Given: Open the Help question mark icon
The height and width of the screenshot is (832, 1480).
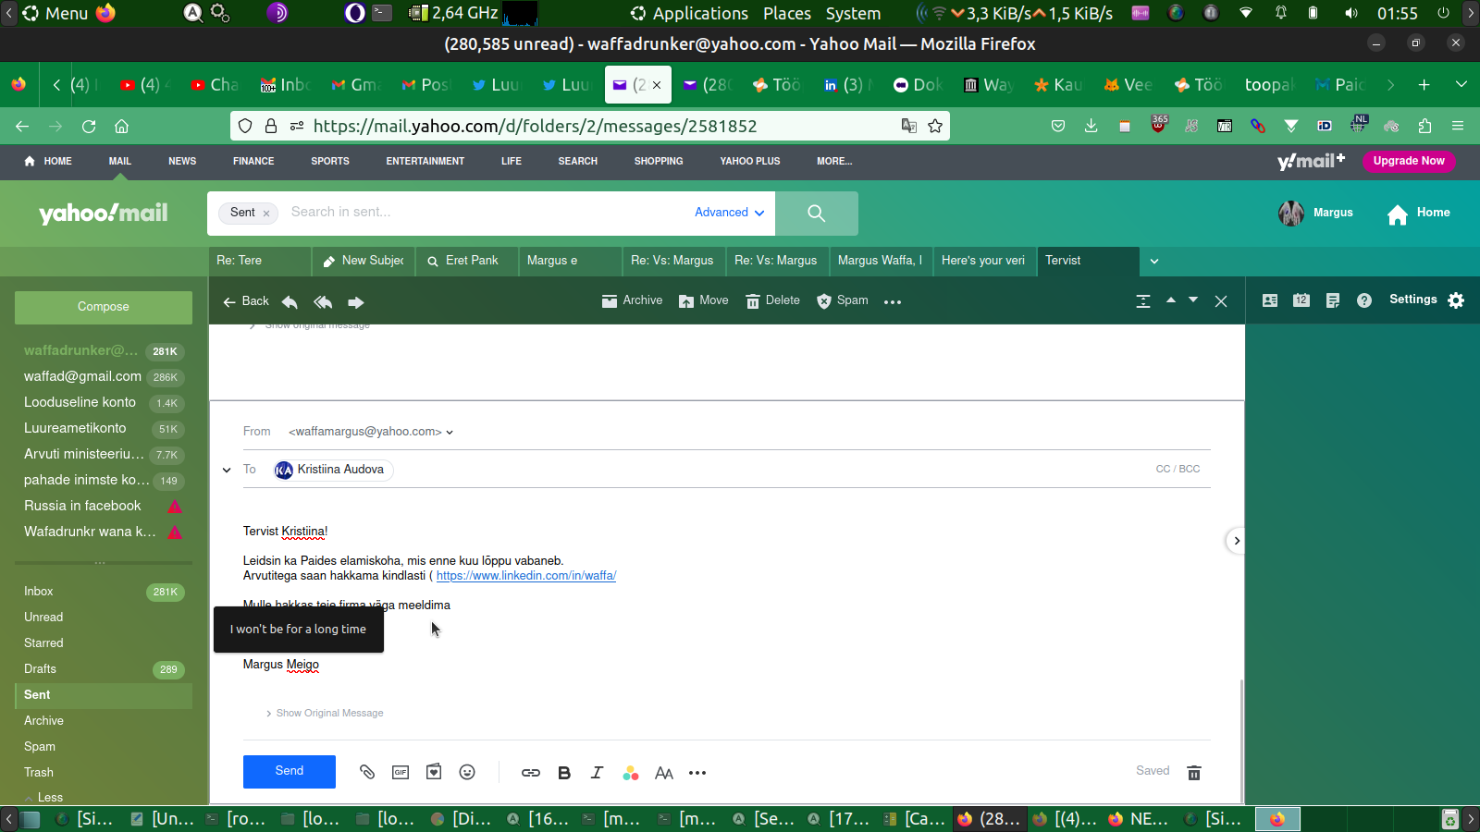Looking at the screenshot, I should tap(1364, 300).
